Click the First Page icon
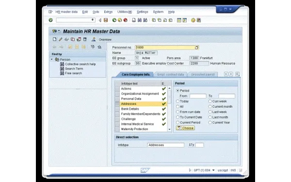Viewport: 291px width, 182px height. click(154, 20)
